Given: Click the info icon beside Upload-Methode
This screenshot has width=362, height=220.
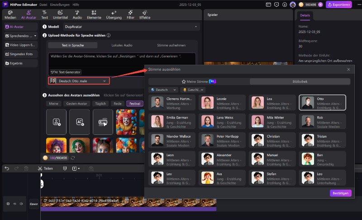Looking at the screenshot, I should coord(109,35).
